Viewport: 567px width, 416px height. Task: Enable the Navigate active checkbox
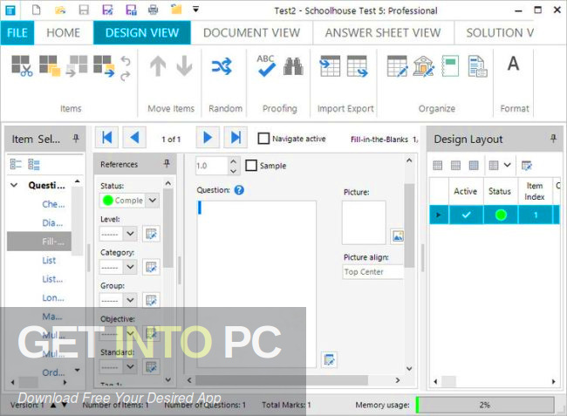point(263,139)
